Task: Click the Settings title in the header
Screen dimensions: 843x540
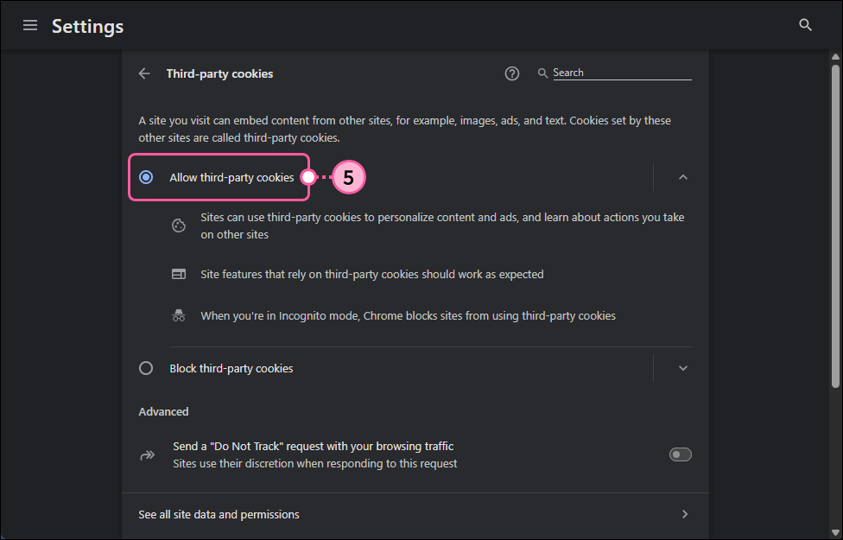Action: pos(87,25)
